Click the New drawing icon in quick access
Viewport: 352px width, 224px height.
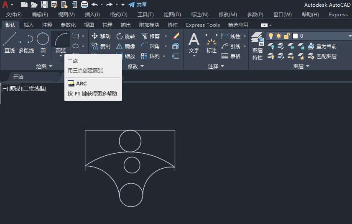tap(24, 5)
